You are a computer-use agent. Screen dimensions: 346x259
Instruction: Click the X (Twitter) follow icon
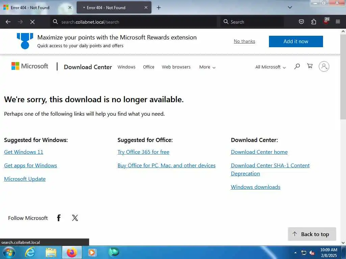tap(75, 218)
